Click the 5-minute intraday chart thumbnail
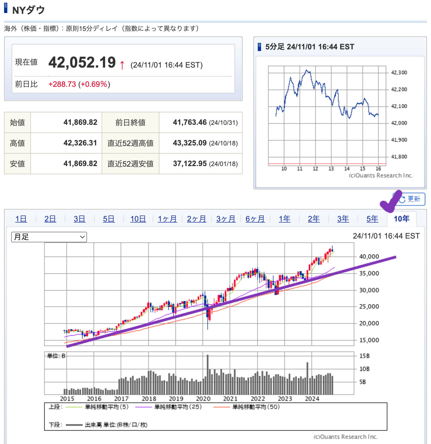Screen dimensions: 431x444 340,122
